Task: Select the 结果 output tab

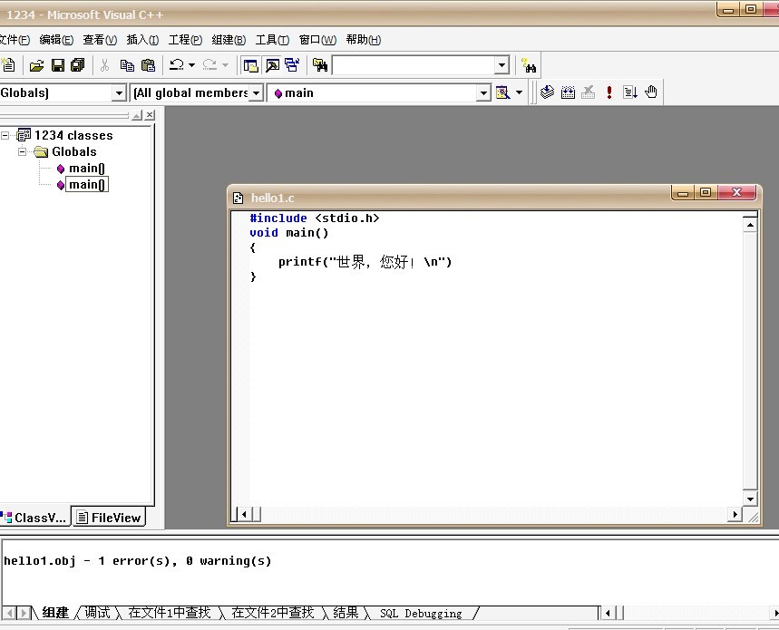Action: pos(346,613)
